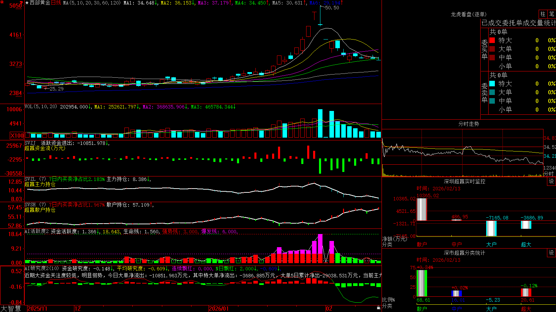This screenshot has height=312, width=556.
Task: Click the blue 中户 bar in 深市超赢分类统计
Action: pyautogui.click(x=457, y=293)
